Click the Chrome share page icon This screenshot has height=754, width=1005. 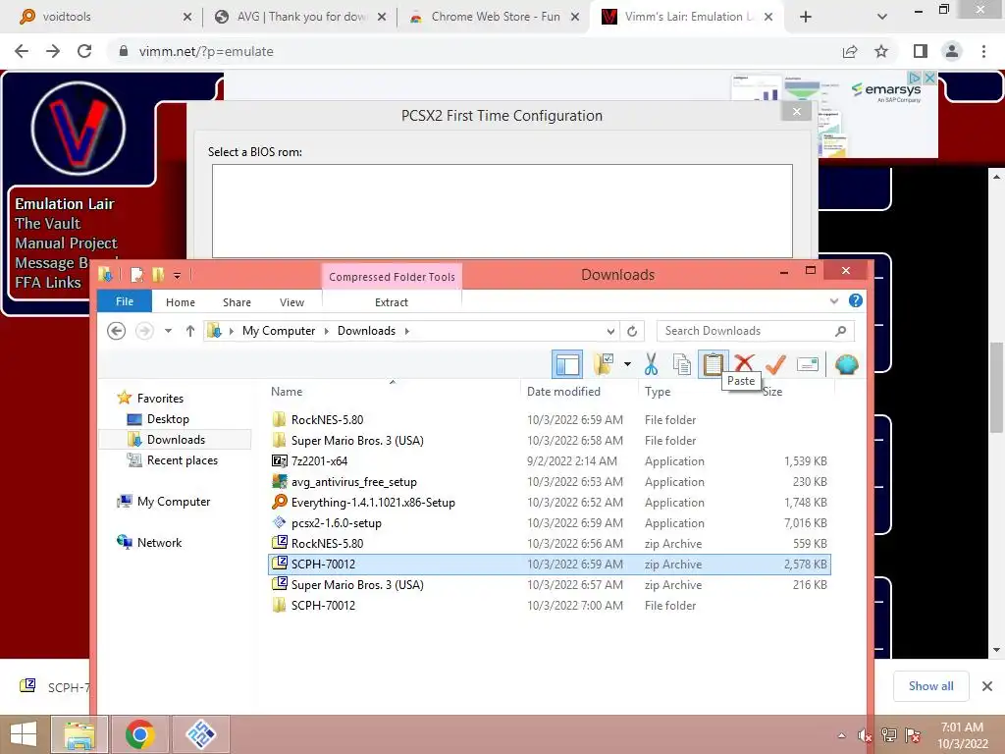point(850,51)
